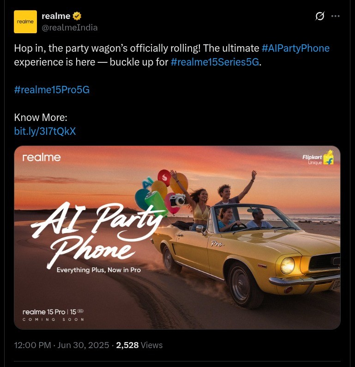Click the gold verified badge

tap(77, 16)
